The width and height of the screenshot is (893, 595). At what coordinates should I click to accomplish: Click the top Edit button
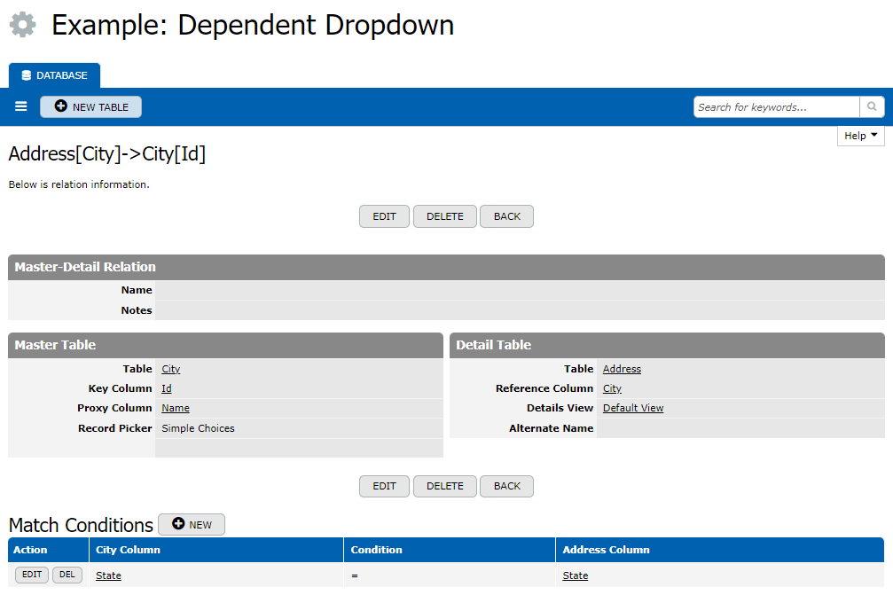pyautogui.click(x=384, y=216)
